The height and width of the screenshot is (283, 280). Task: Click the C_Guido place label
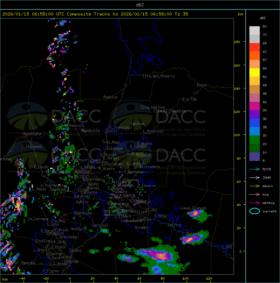point(41,167)
